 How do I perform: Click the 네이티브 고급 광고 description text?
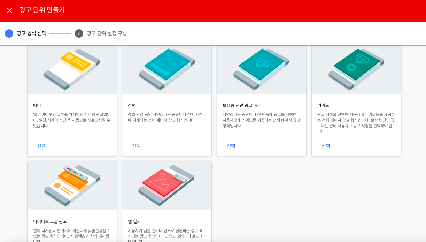tap(72, 235)
